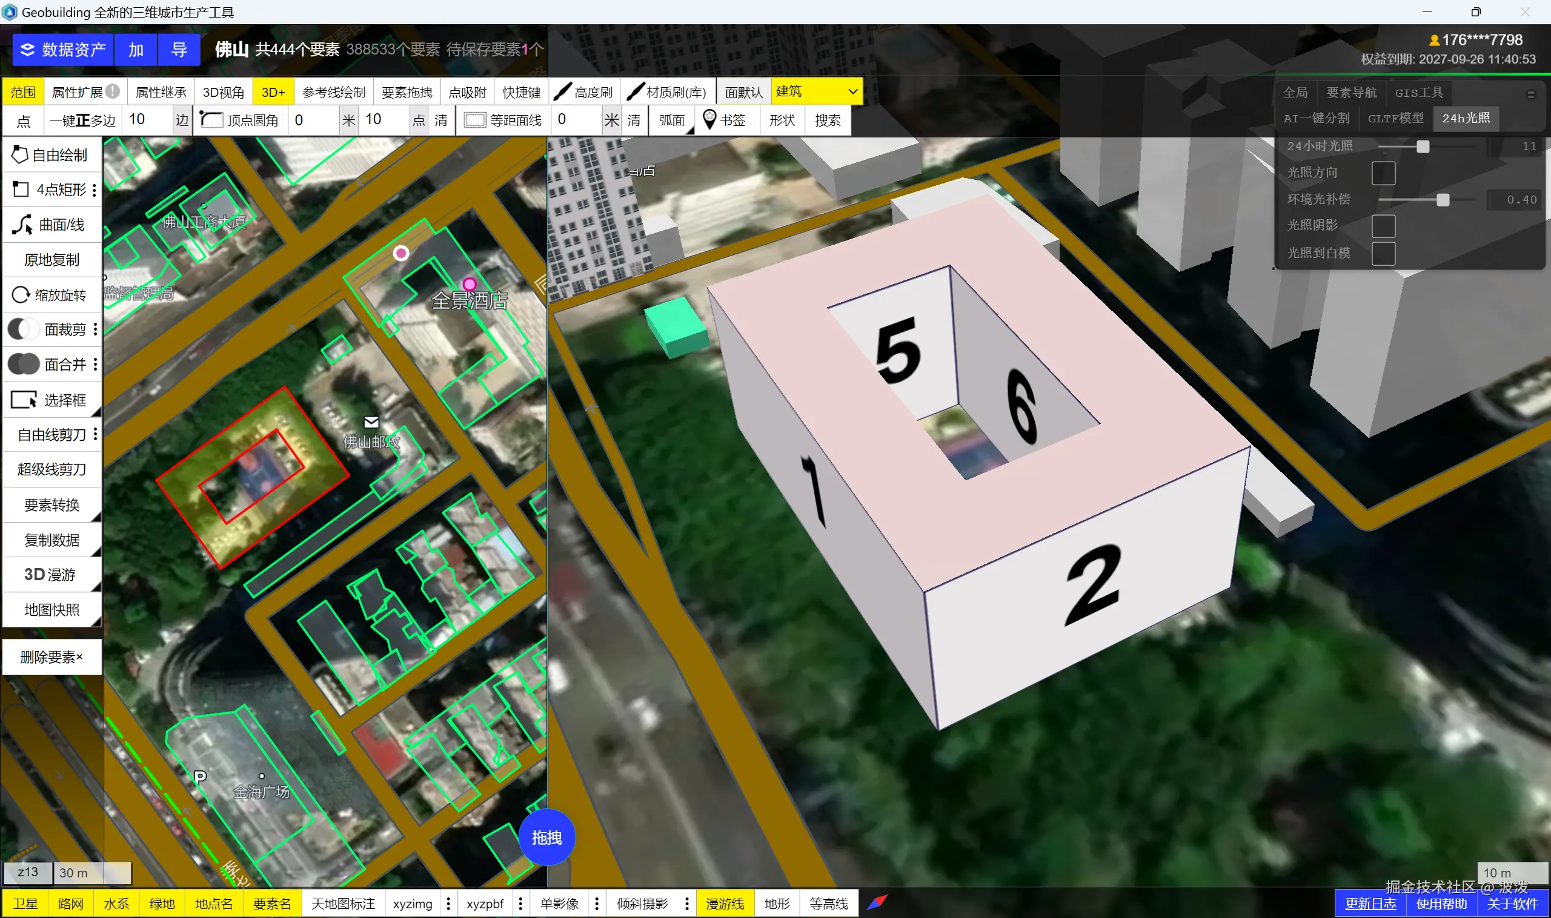Screen dimensions: 1551x918
Task: Toggle the 光照到白模 checkbox
Action: [1383, 253]
